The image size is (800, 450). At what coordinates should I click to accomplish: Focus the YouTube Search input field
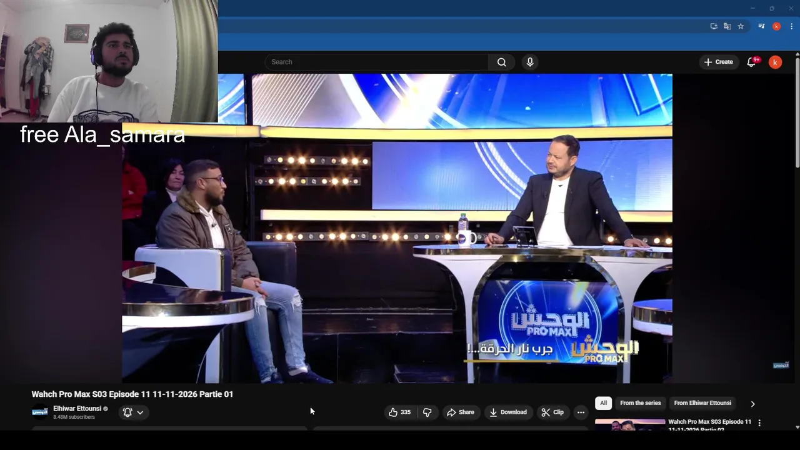(376, 62)
